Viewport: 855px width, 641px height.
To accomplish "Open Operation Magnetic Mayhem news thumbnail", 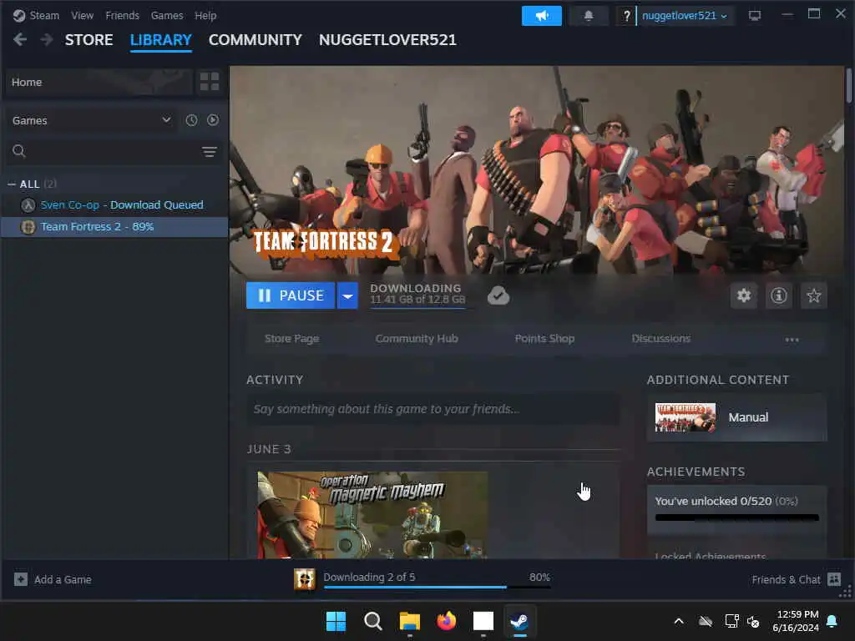I will [x=372, y=514].
